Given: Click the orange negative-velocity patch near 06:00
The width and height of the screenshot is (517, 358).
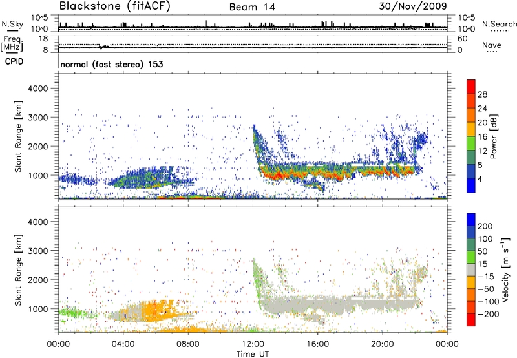Looking at the screenshot, I should click(x=158, y=310).
